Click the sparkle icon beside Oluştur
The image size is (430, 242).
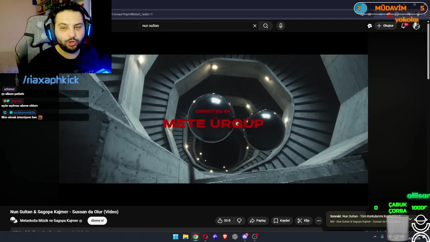pyautogui.click(x=370, y=26)
